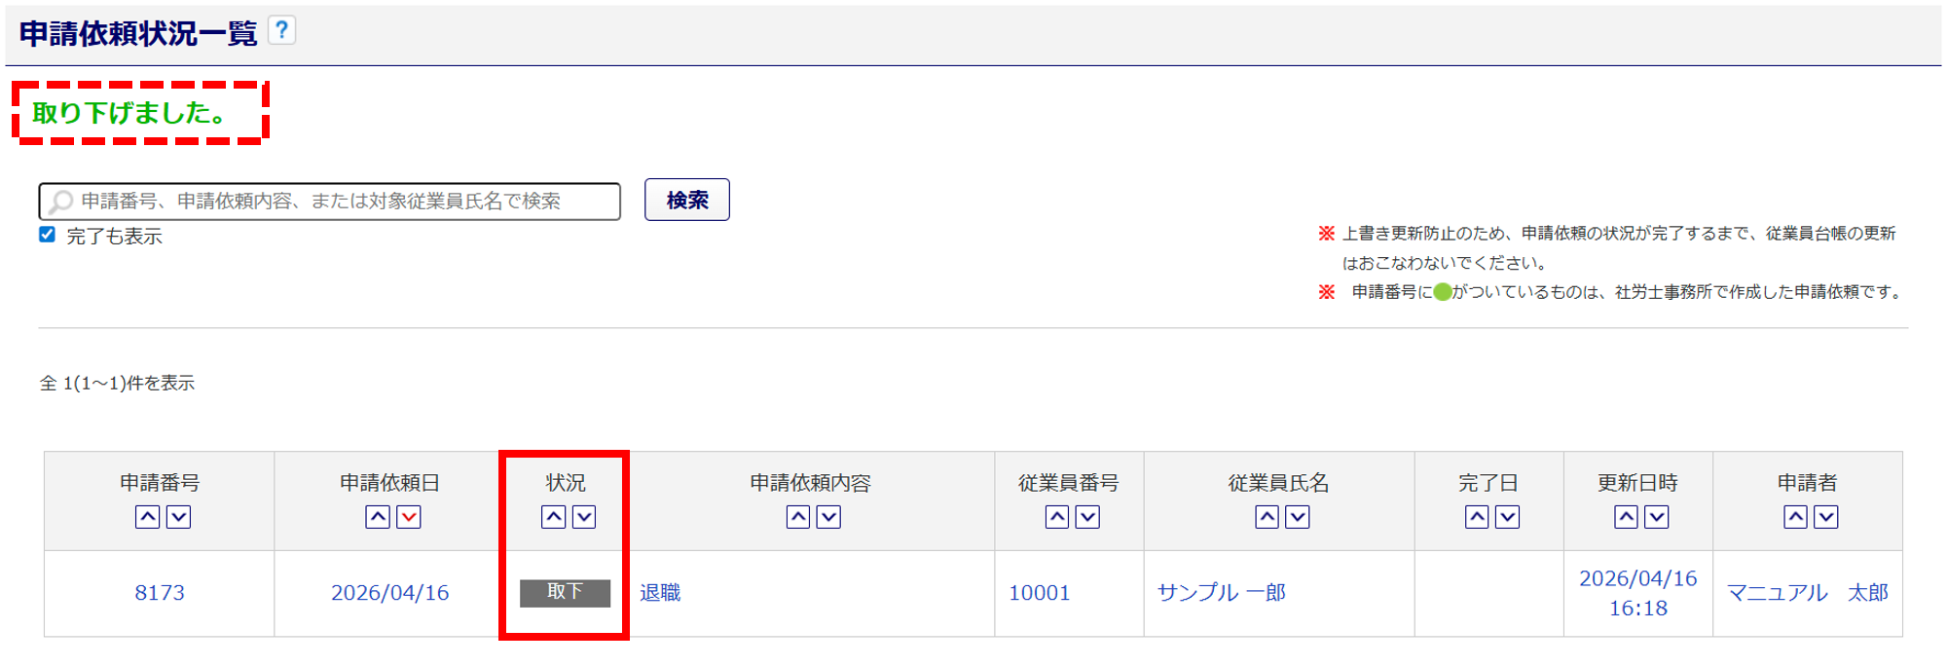Open application number 8173 link
This screenshot has height=666, width=1947.
pyautogui.click(x=160, y=593)
